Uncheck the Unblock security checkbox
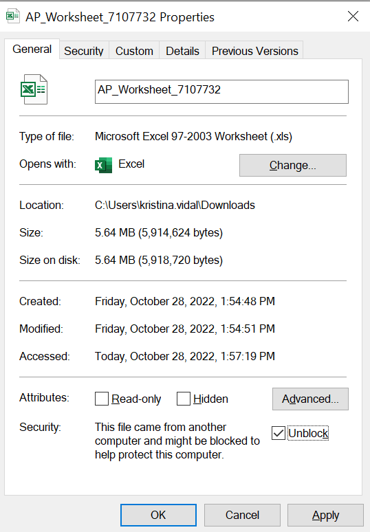The width and height of the screenshot is (370, 532). [x=279, y=433]
